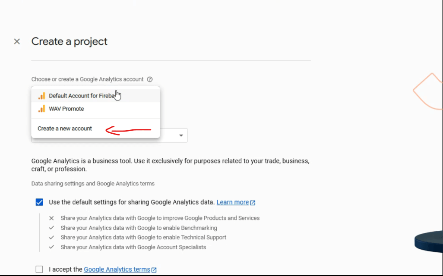Click the X mark beside Google Products sharing item

pyautogui.click(x=51, y=218)
